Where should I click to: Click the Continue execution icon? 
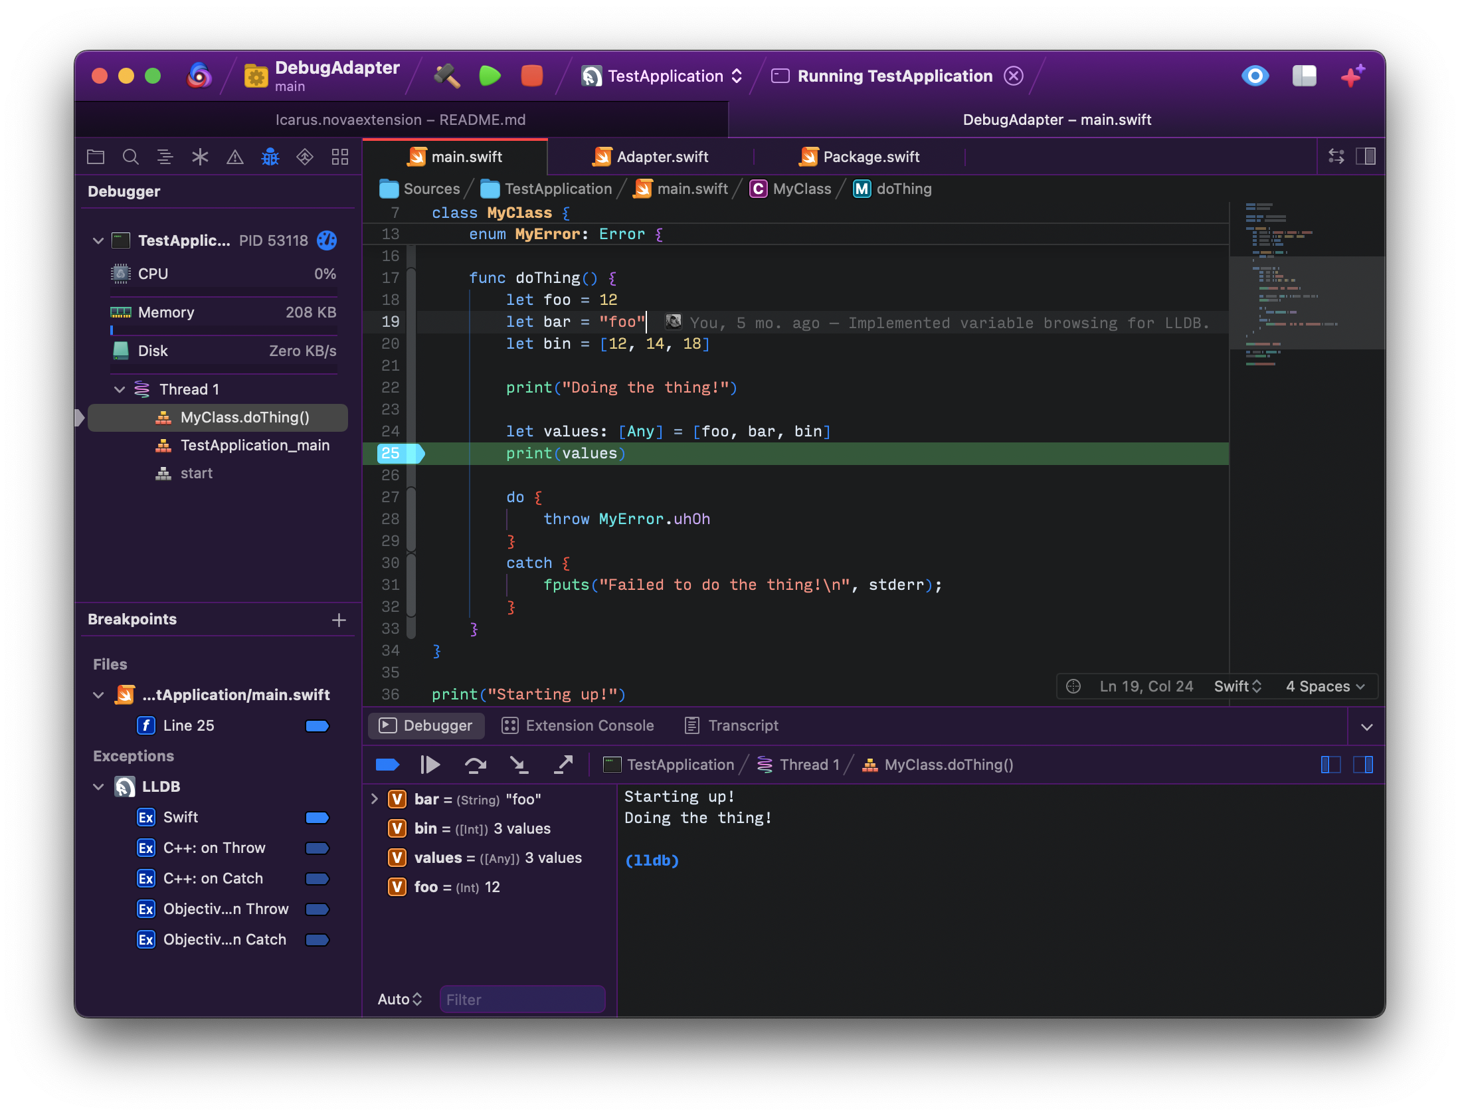pyautogui.click(x=430, y=765)
